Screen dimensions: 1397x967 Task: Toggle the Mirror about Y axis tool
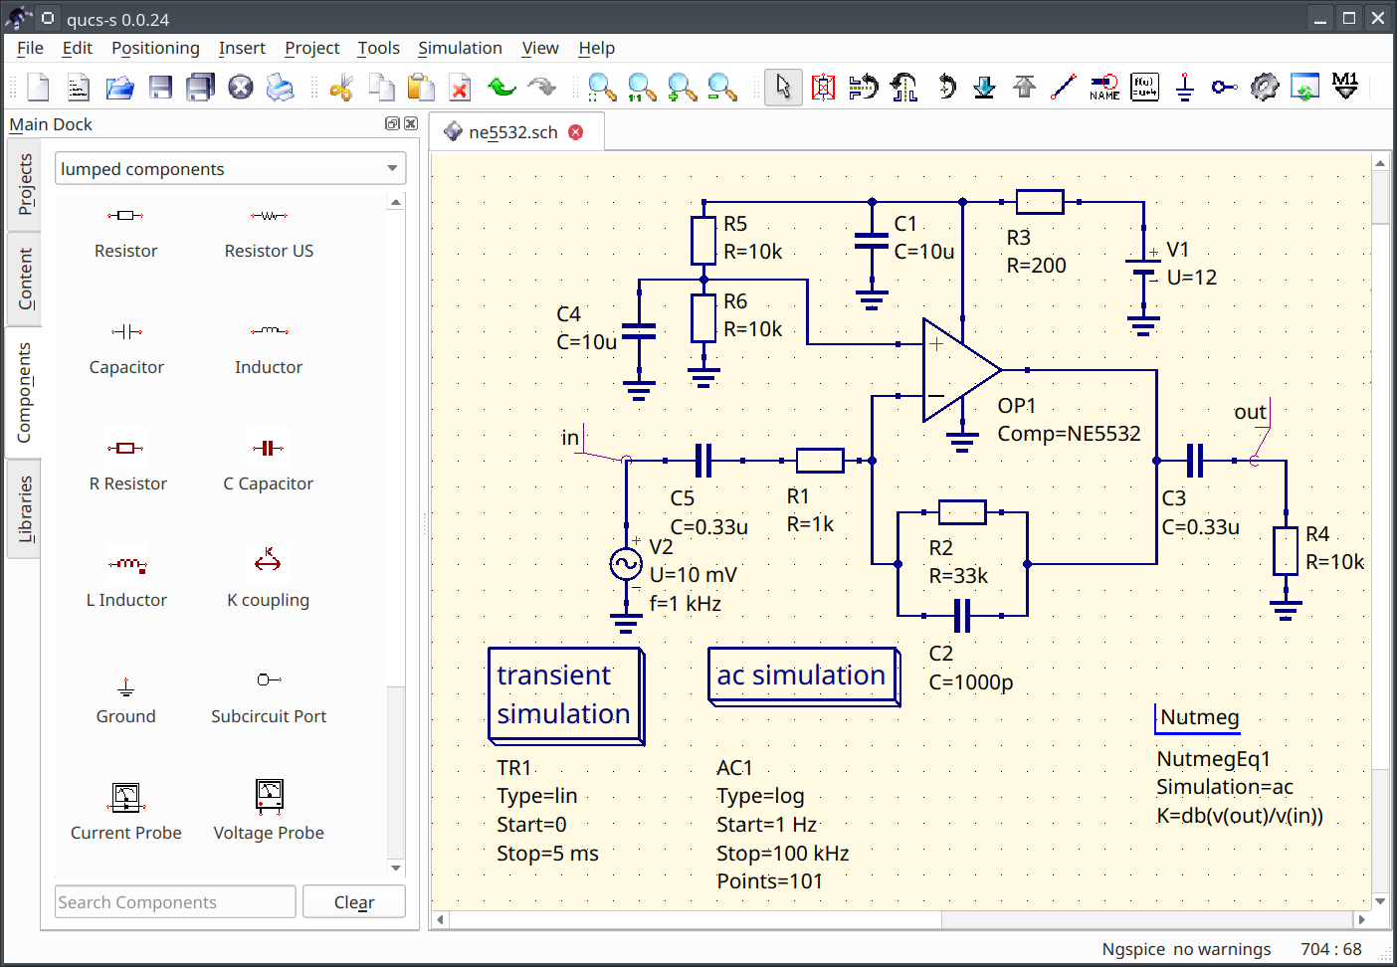pyautogui.click(x=904, y=88)
